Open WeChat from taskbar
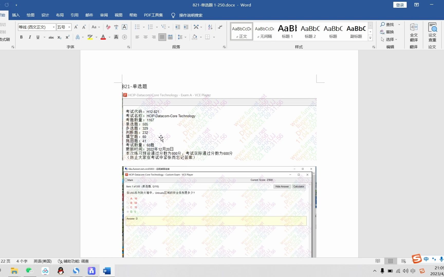This screenshot has width=444, height=277. click(30, 271)
